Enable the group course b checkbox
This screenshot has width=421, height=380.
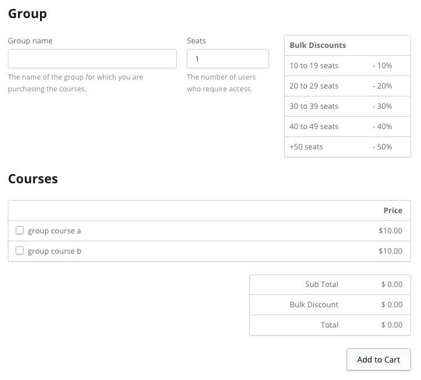[x=20, y=251]
